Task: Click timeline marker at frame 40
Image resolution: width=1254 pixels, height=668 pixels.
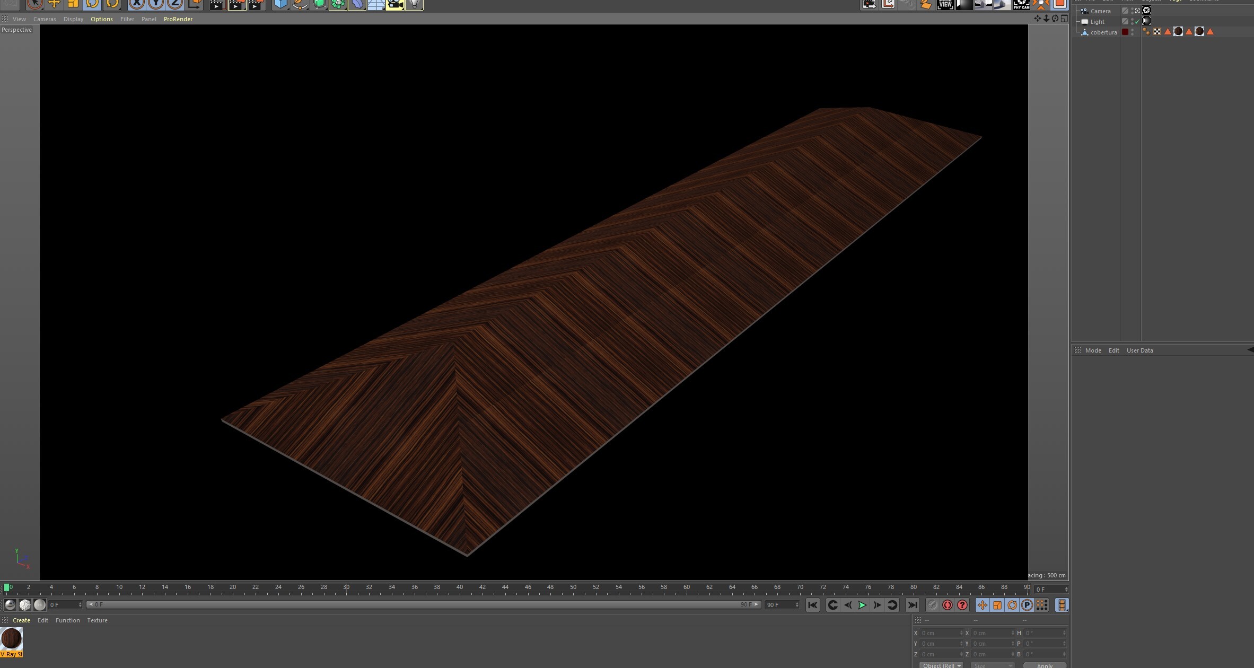Action: tap(460, 587)
